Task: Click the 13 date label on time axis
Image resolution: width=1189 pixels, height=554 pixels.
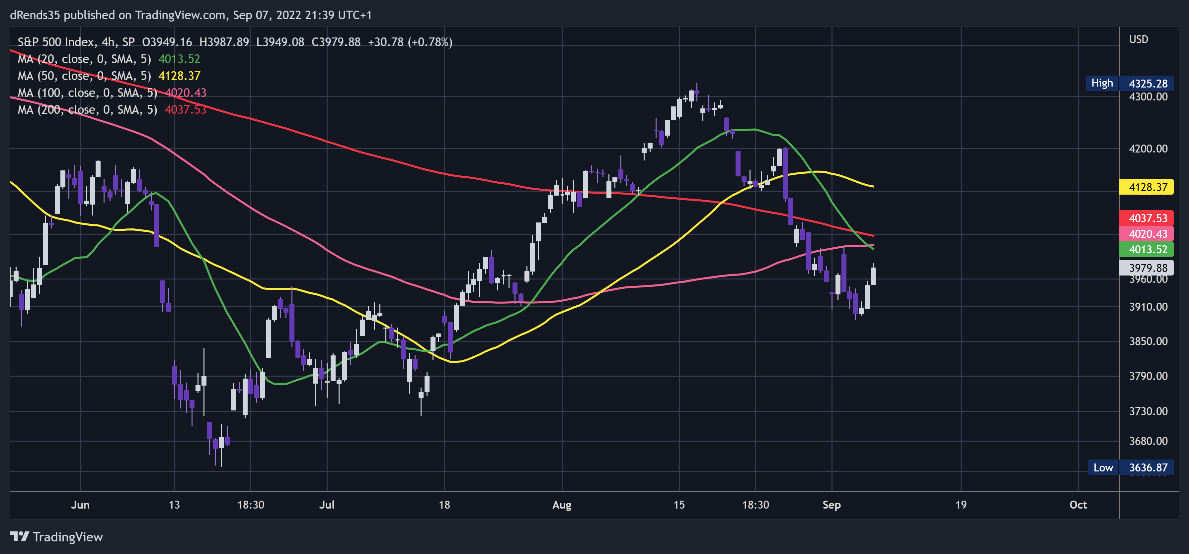Action: 174,505
